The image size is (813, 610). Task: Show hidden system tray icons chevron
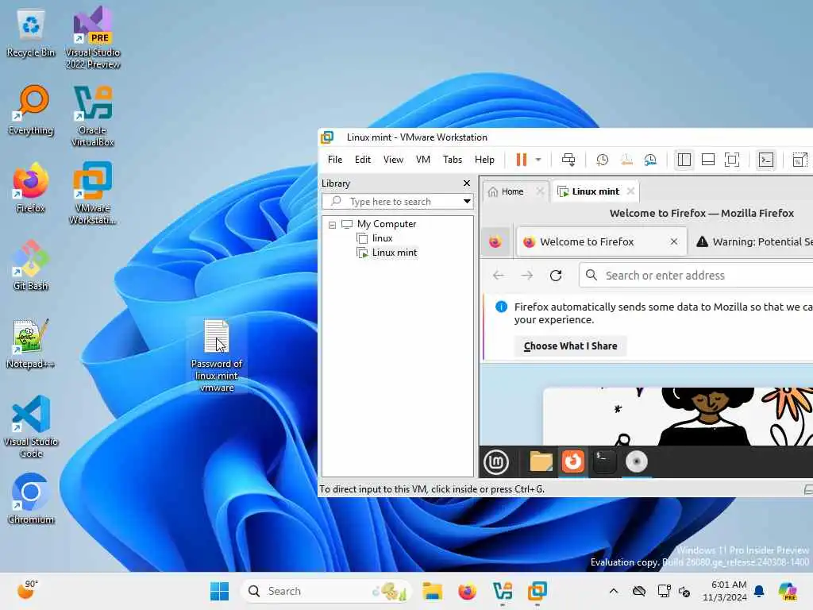(614, 591)
